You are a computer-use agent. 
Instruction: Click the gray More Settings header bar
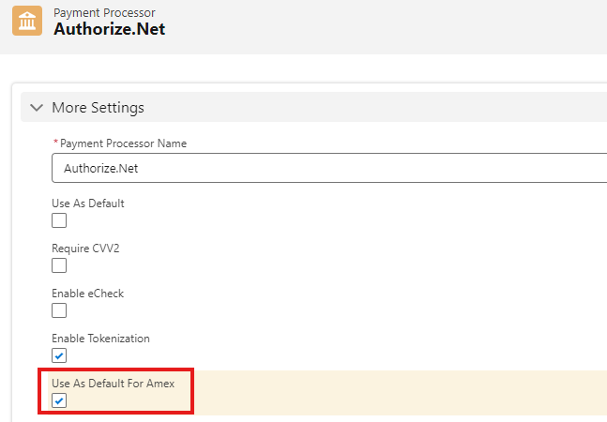(375, 108)
